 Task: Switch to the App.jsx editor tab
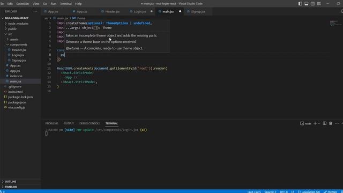tap(53, 12)
